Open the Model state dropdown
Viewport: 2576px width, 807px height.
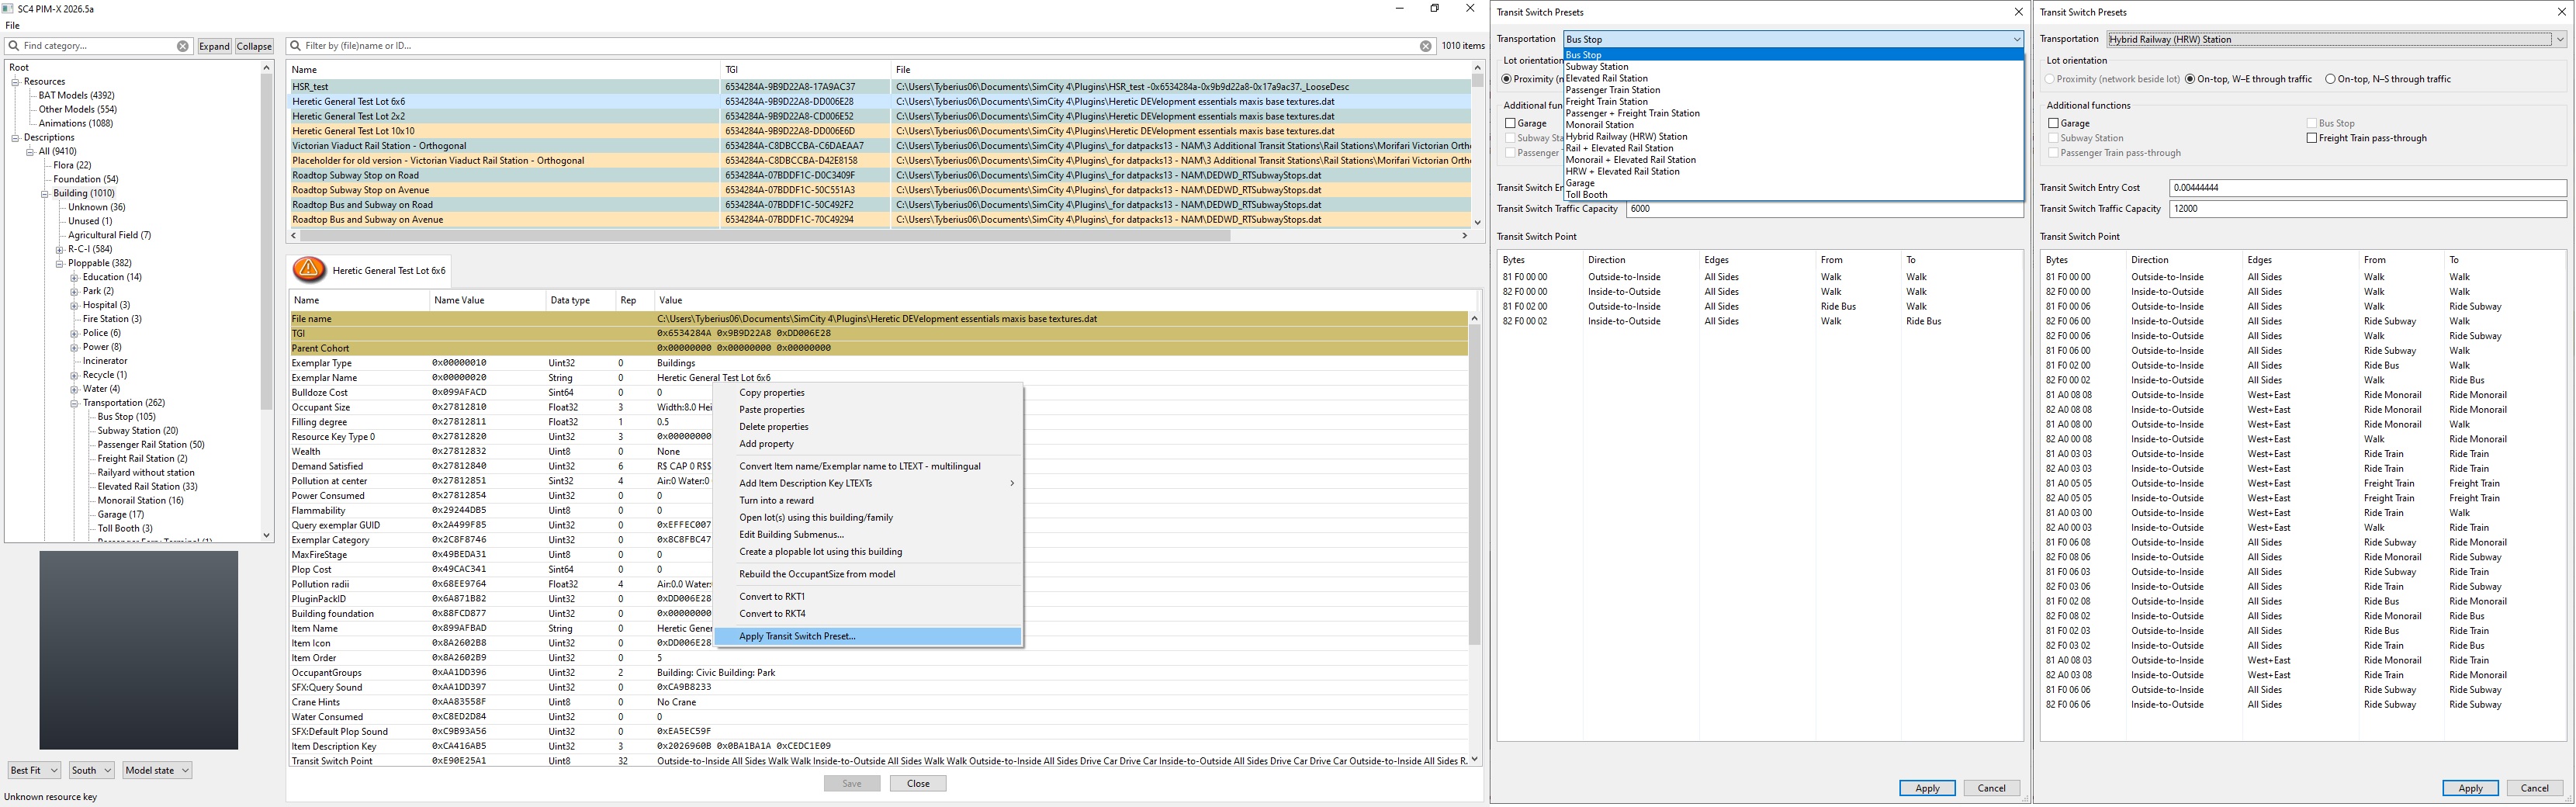coord(157,770)
